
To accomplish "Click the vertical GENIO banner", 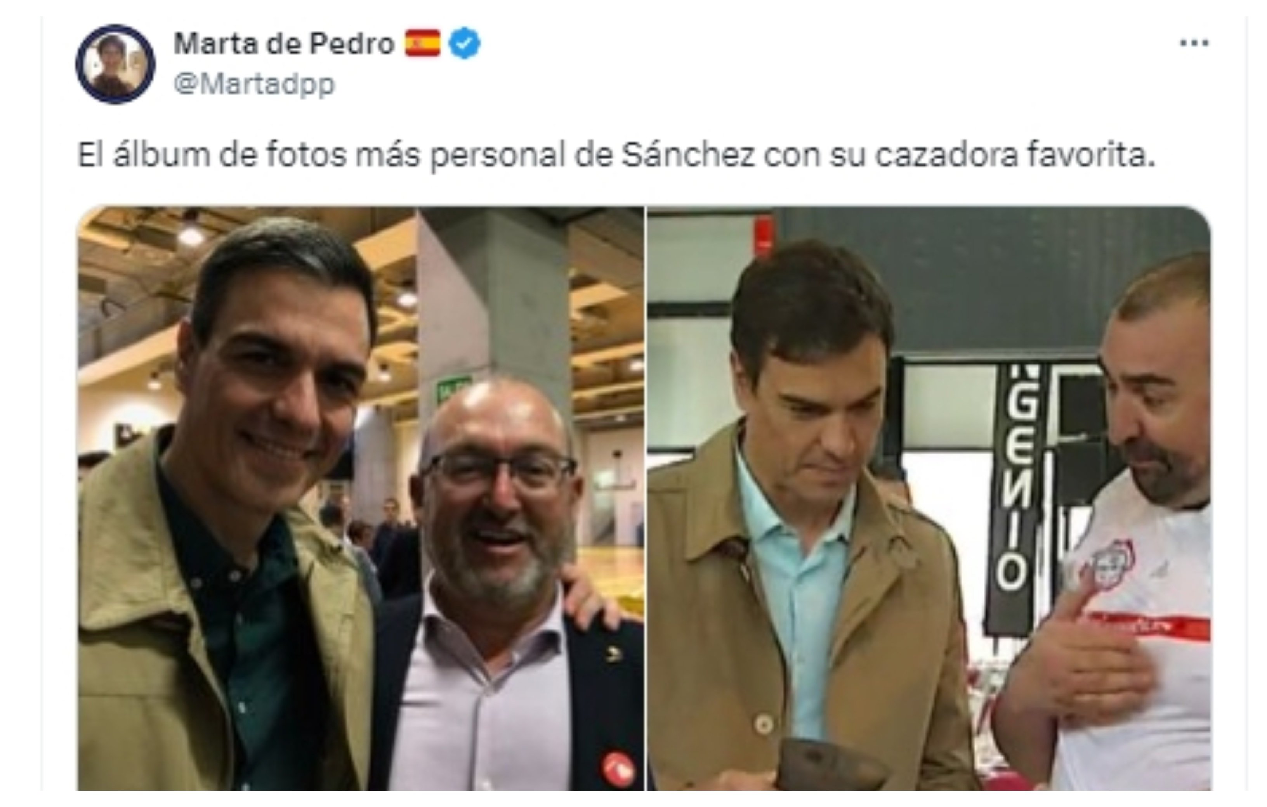I will tap(1013, 499).
